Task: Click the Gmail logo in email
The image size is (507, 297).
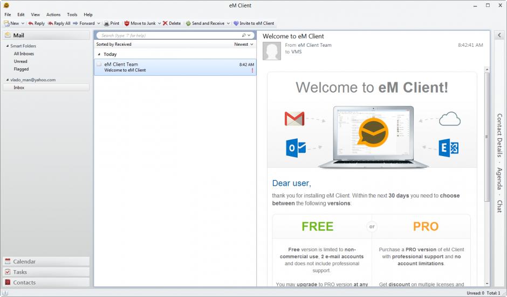Action: pyautogui.click(x=294, y=119)
